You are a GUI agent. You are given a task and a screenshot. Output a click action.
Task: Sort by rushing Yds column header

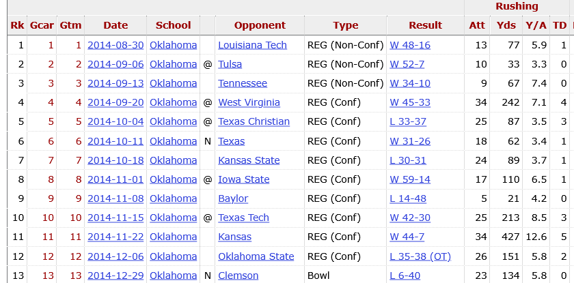coord(506,25)
